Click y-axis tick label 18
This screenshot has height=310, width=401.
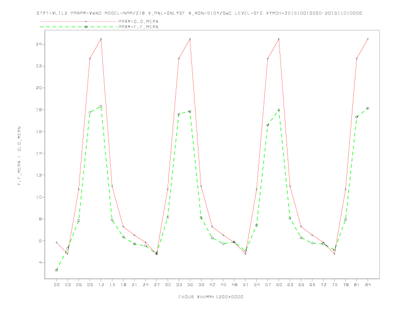39,110
